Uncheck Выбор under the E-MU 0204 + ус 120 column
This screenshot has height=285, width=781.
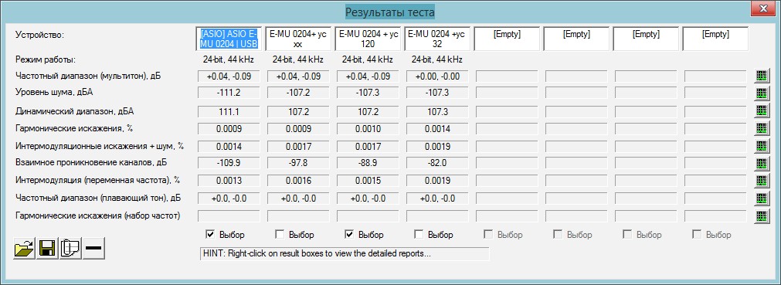[x=349, y=234]
